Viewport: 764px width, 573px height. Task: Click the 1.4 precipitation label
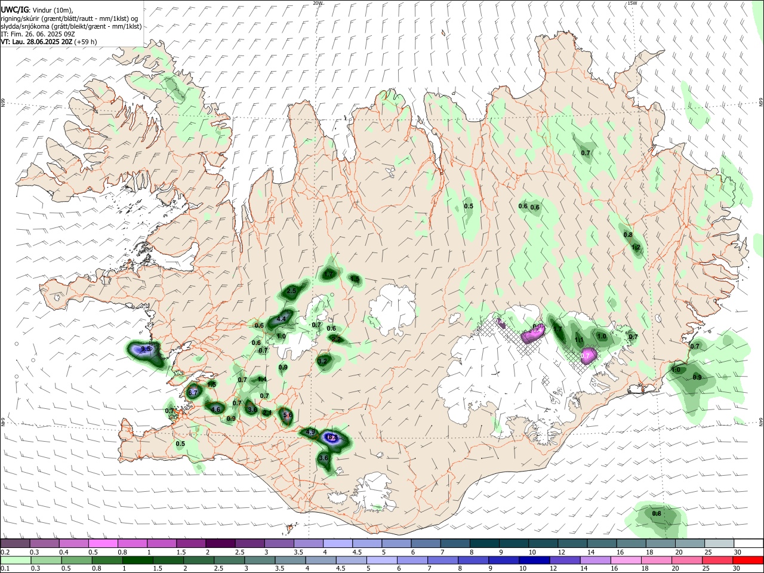(262, 379)
